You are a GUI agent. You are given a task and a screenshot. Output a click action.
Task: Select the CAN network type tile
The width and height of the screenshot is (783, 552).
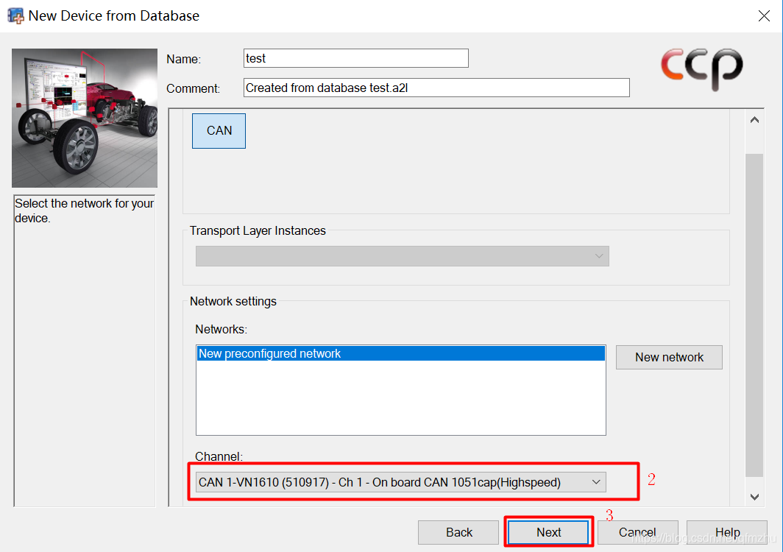pyautogui.click(x=219, y=131)
